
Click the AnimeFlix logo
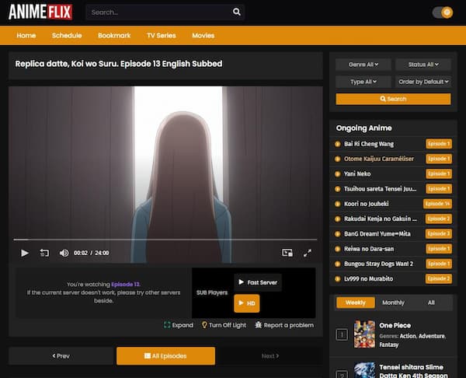point(40,12)
